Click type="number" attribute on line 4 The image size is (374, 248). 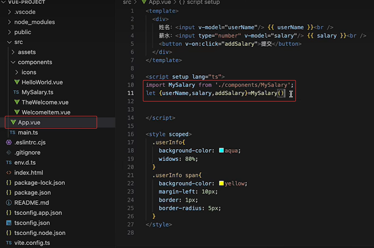point(220,36)
